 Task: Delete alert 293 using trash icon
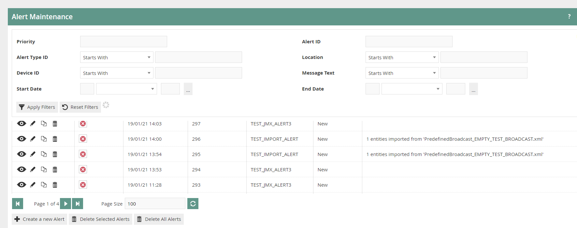(x=55, y=185)
